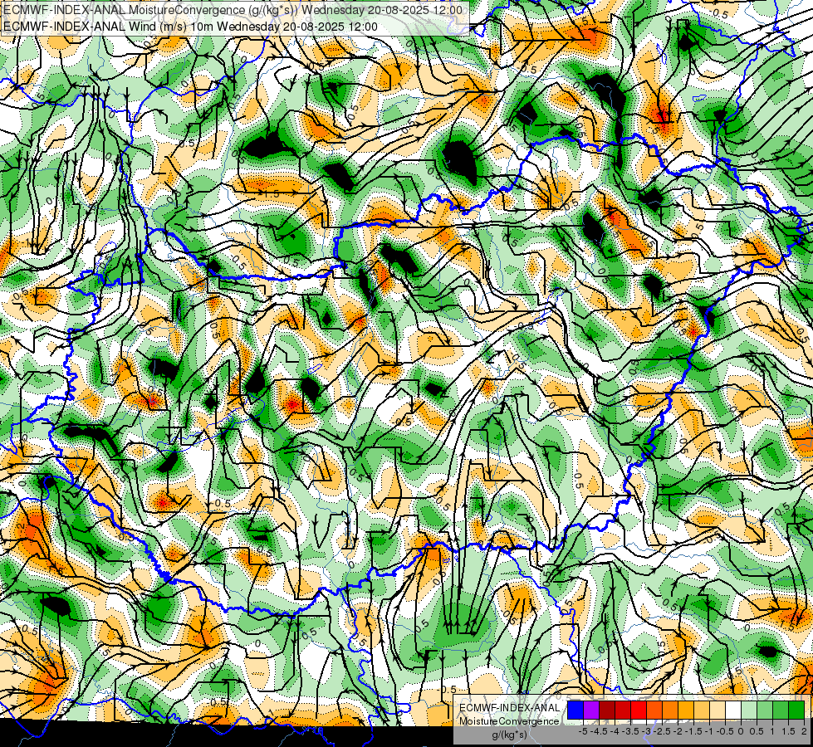Click legend swatch between -2.5 and -2 ticks
This screenshot has height=747, width=813.
pyautogui.click(x=670, y=710)
